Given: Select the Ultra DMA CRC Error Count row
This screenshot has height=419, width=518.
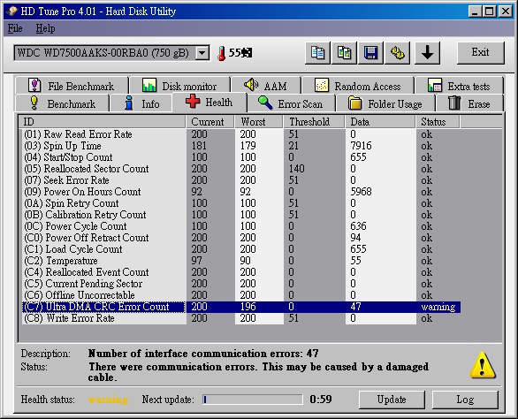Looking at the screenshot, I should pyautogui.click(x=241, y=307).
